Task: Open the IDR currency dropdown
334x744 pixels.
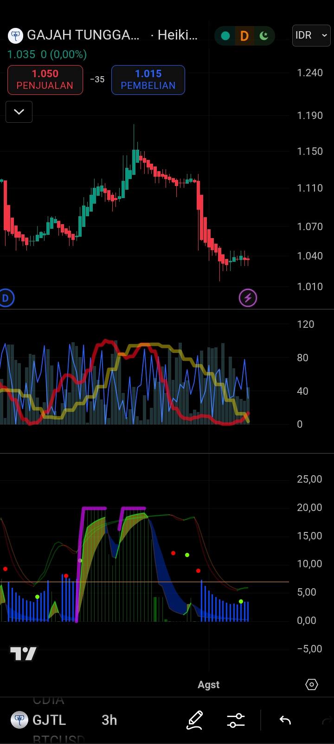Action: pyautogui.click(x=311, y=35)
